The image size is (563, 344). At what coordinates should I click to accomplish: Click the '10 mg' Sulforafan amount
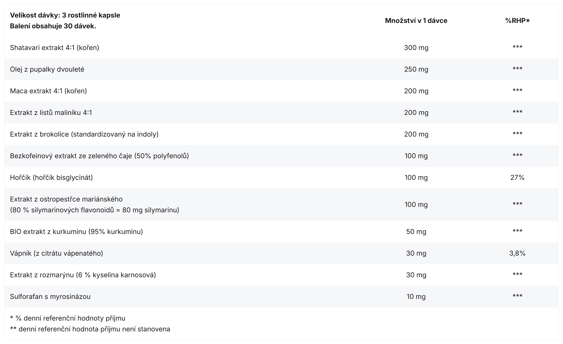(416, 297)
